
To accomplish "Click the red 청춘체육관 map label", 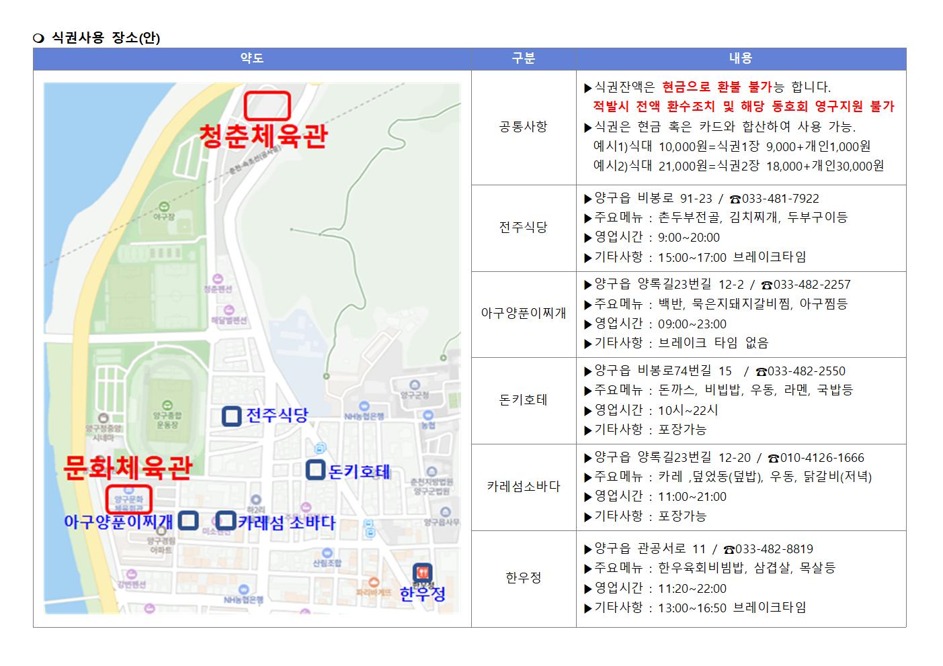I will [x=263, y=136].
